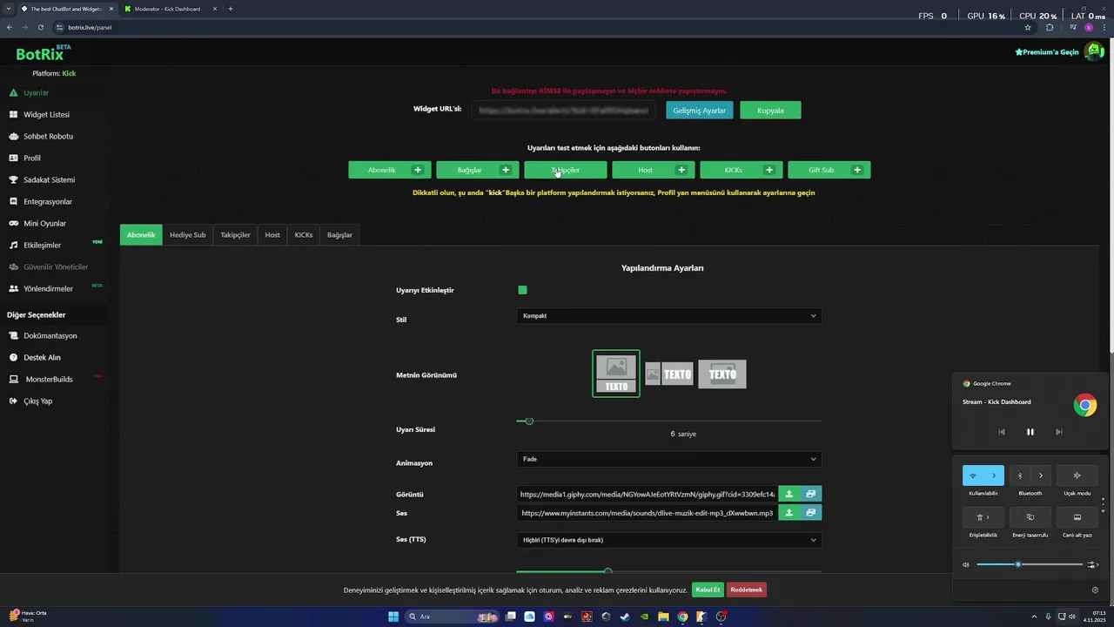
Task: Open quick settings gear icon
Action: coord(1095,590)
